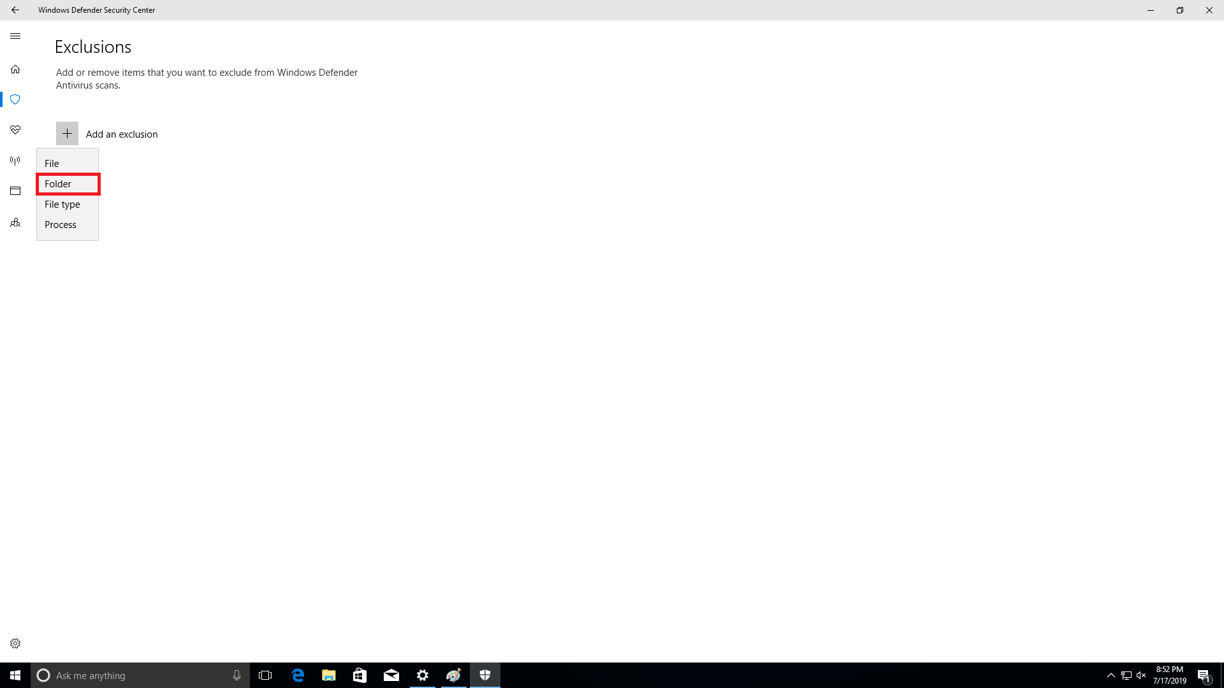Choose File type from exclusion menu
The width and height of the screenshot is (1224, 688).
pos(68,204)
